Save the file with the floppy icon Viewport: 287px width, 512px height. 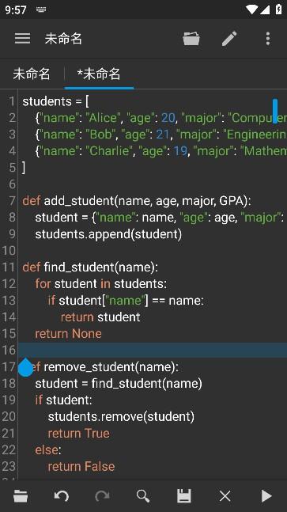tap(184, 496)
